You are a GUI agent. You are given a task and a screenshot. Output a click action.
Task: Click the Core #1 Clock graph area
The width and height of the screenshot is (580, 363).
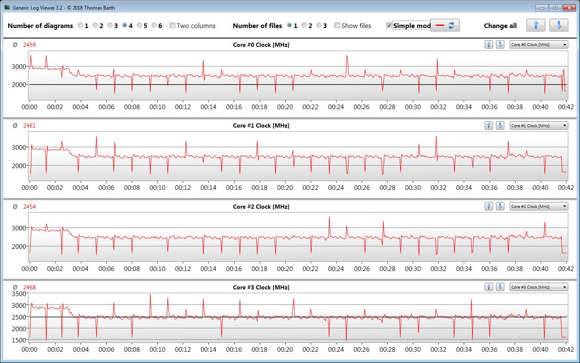(x=298, y=156)
